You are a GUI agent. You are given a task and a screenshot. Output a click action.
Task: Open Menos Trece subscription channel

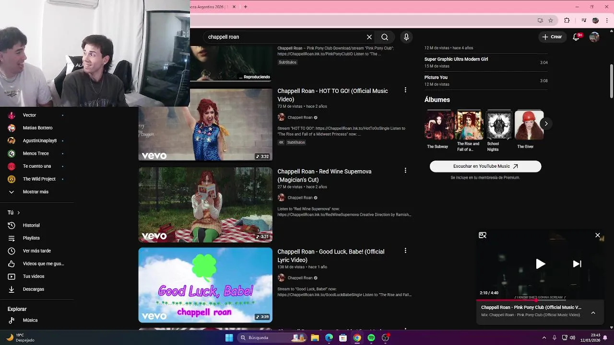point(36,153)
